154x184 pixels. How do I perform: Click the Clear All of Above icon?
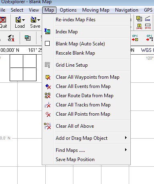[47, 126]
